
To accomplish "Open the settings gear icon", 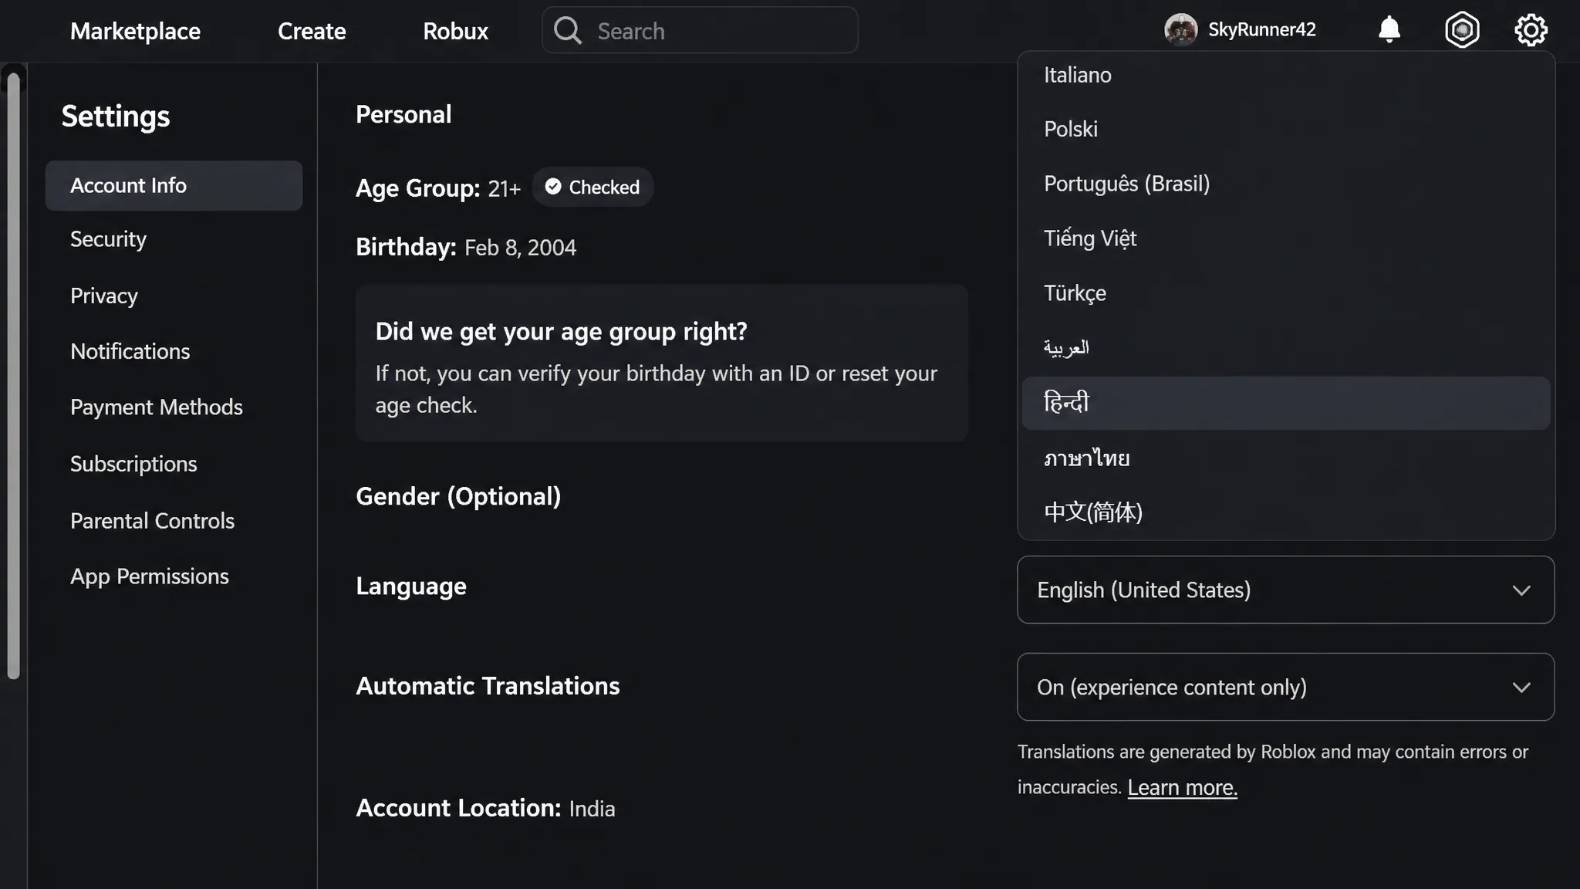I will coord(1531,30).
